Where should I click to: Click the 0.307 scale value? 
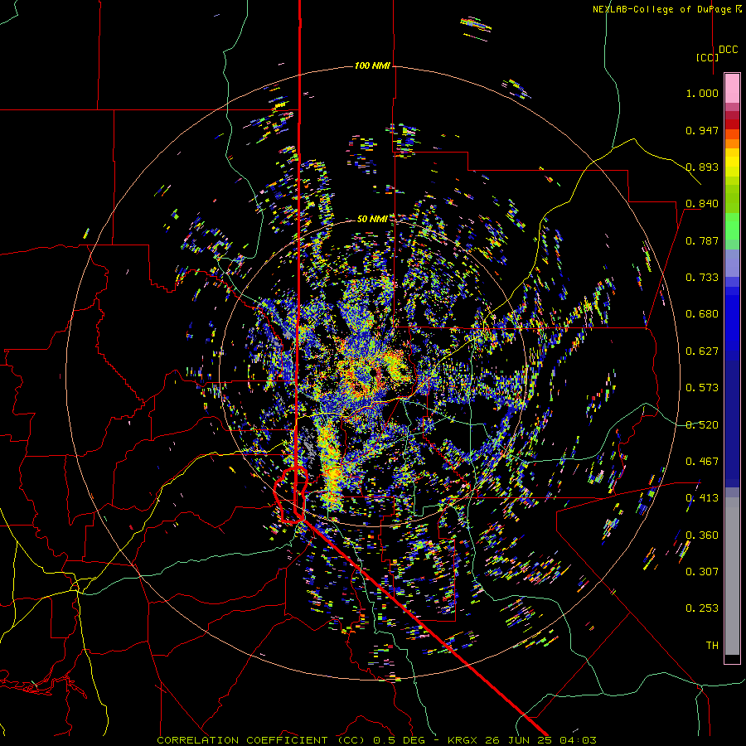point(702,572)
